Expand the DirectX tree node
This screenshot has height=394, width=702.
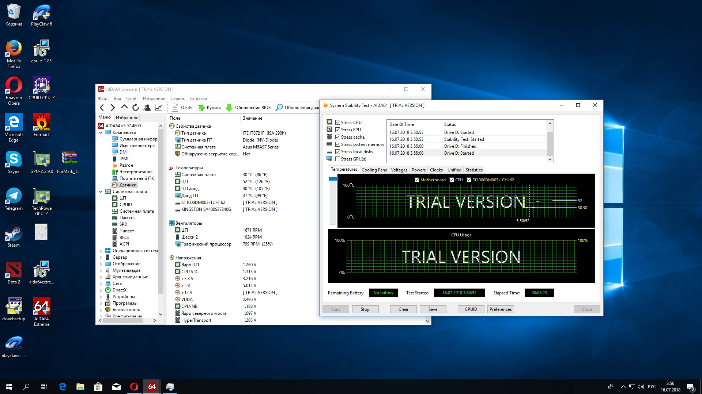coord(101,290)
